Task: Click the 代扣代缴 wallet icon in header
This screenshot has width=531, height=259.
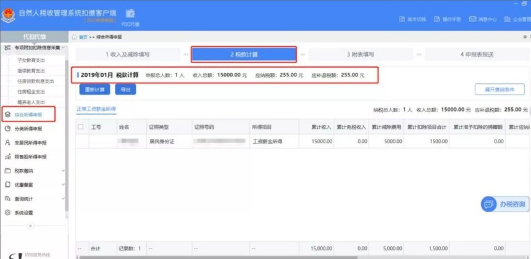Action: 130,14
